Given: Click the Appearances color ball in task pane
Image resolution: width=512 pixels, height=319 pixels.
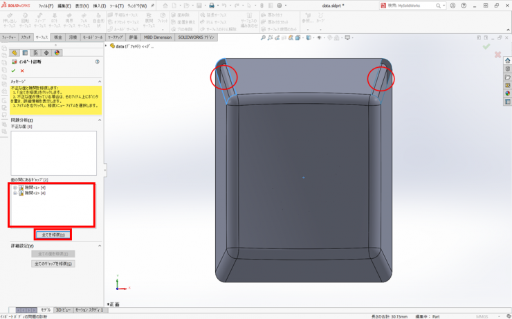Looking at the screenshot, I should (507, 93).
